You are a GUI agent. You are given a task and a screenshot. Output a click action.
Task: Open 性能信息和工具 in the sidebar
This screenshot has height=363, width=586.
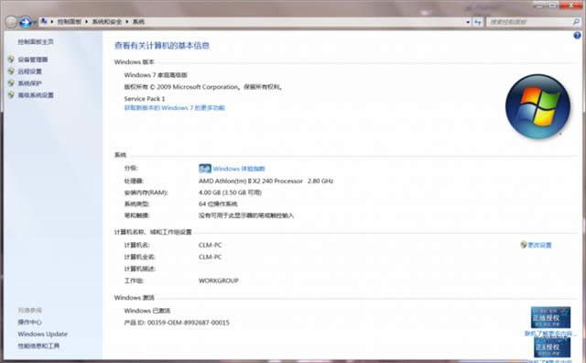(x=38, y=346)
